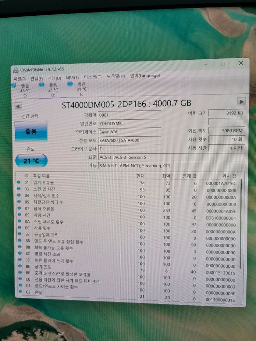Viewport: 256px width, 341px height.
Task: Open the 도움말(H) menu
Action: 116,76
